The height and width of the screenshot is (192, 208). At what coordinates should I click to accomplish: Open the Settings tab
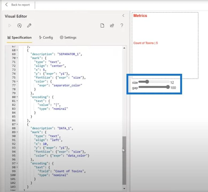point(68,37)
